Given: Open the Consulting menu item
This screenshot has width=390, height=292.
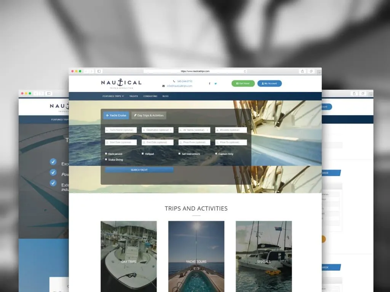Looking at the screenshot, I should 150,96.
